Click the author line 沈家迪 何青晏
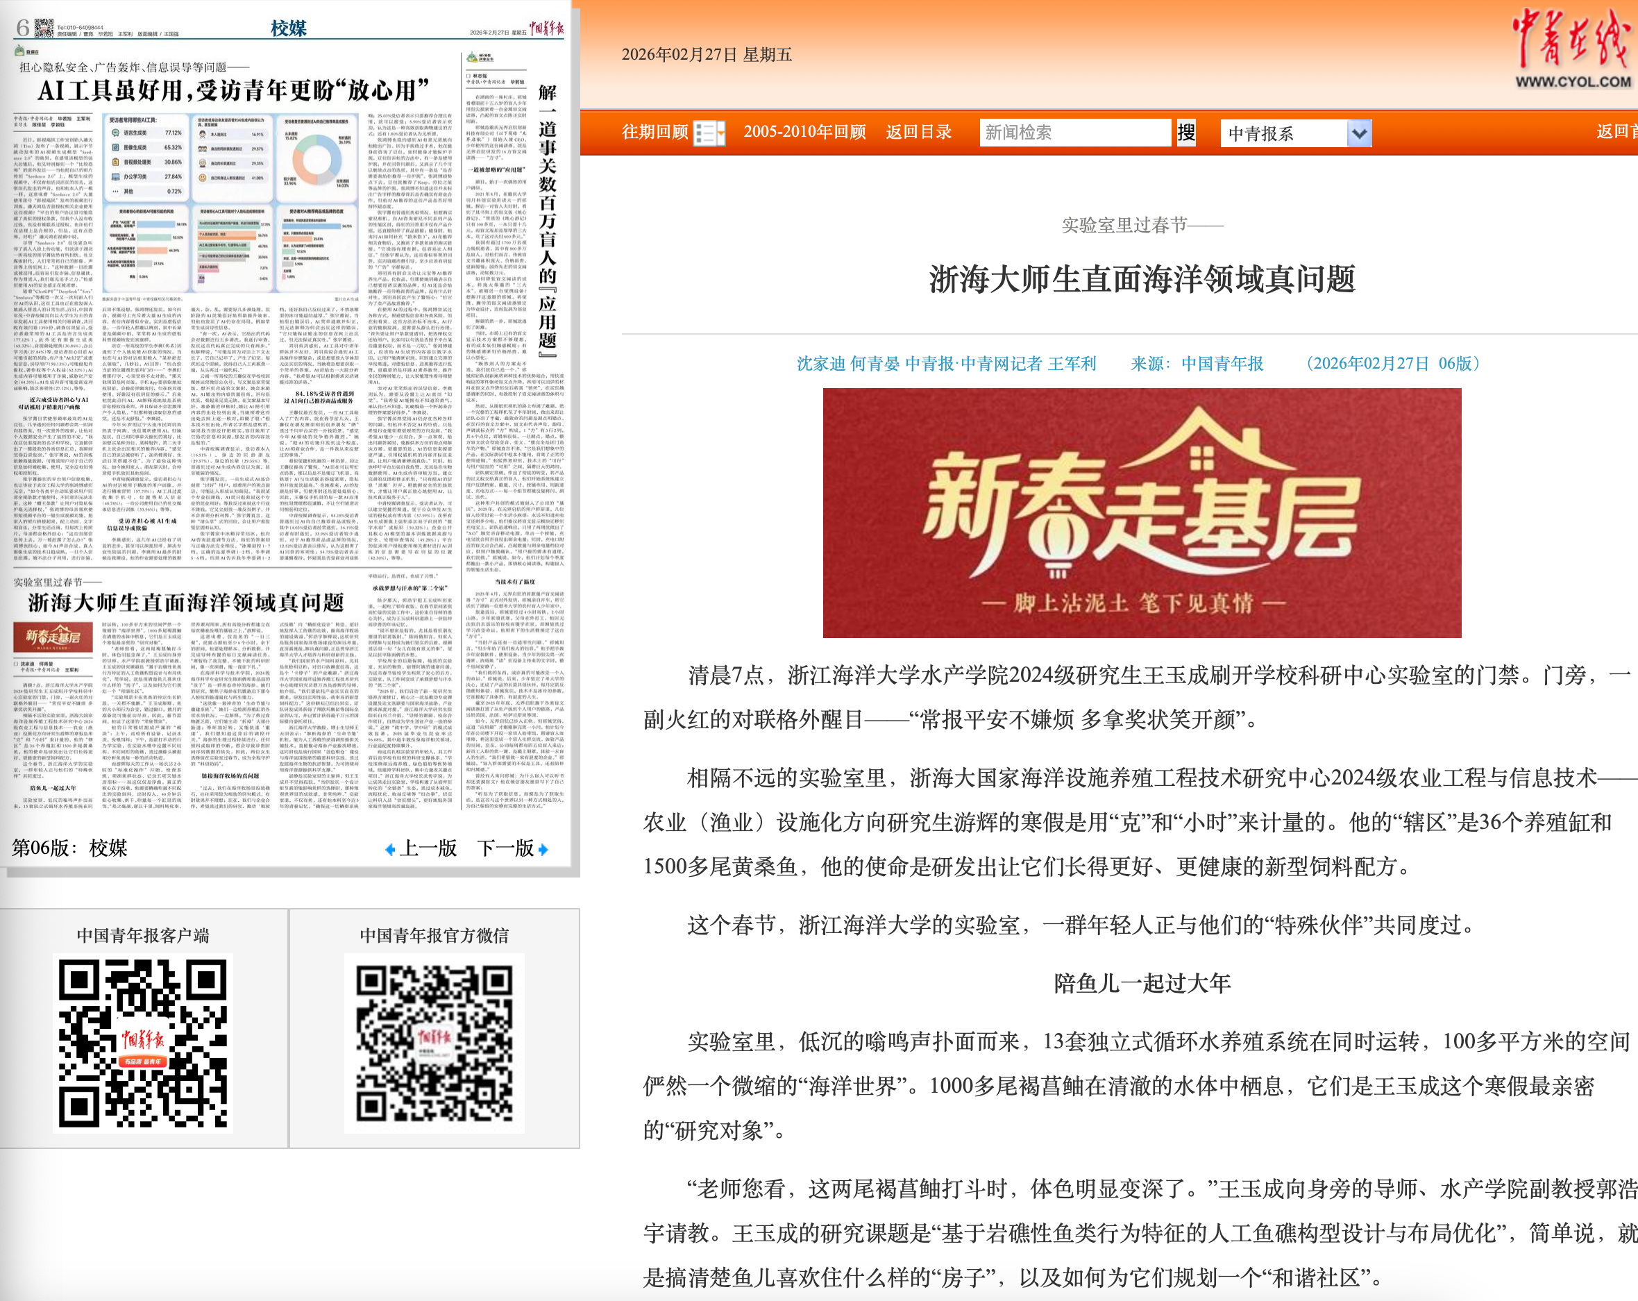The height and width of the screenshot is (1301, 1638). point(848,363)
